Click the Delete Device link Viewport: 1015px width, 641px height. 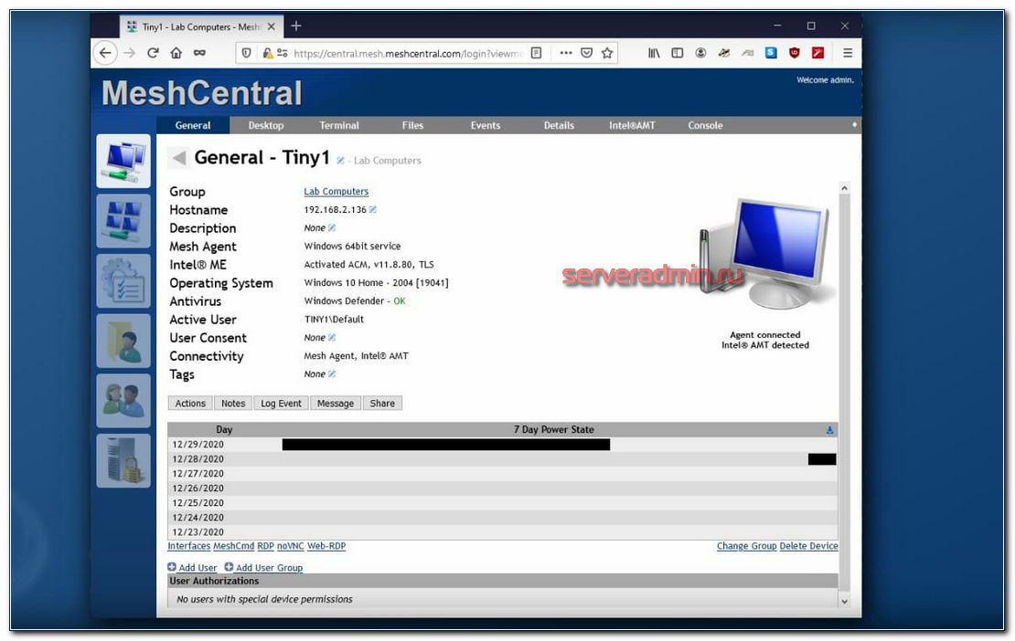(x=808, y=546)
